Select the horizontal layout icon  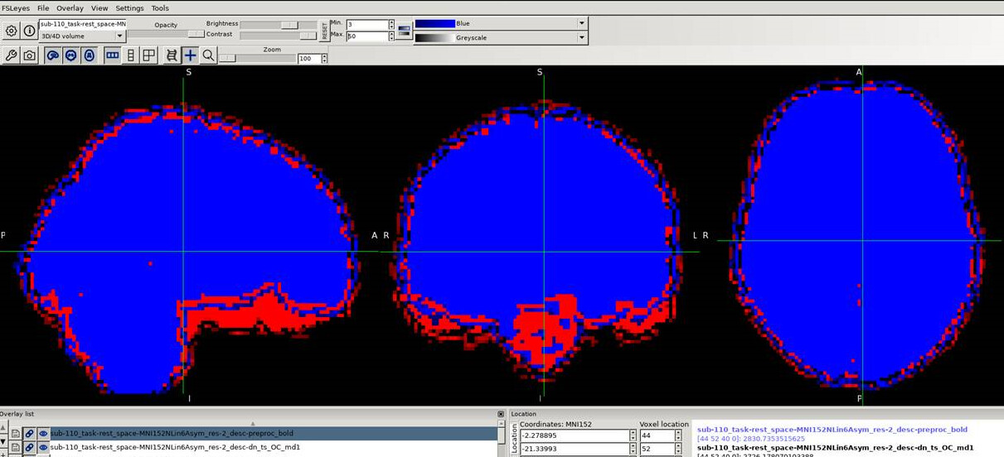[x=112, y=55]
